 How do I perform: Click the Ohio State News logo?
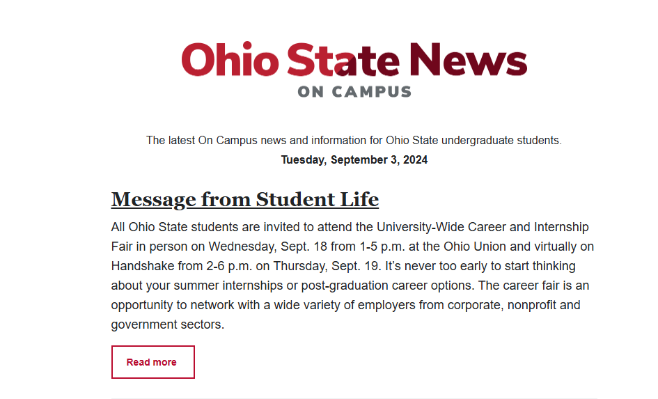click(354, 70)
